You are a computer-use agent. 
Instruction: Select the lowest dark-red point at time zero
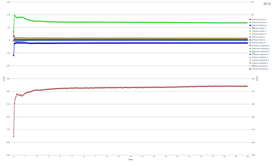coord(13,137)
